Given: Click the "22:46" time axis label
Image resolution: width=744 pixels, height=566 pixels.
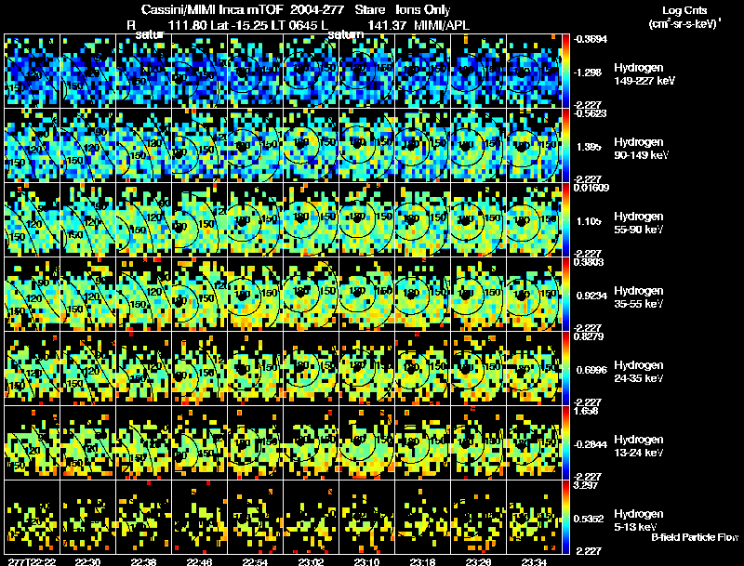Looking at the screenshot, I should [199, 562].
